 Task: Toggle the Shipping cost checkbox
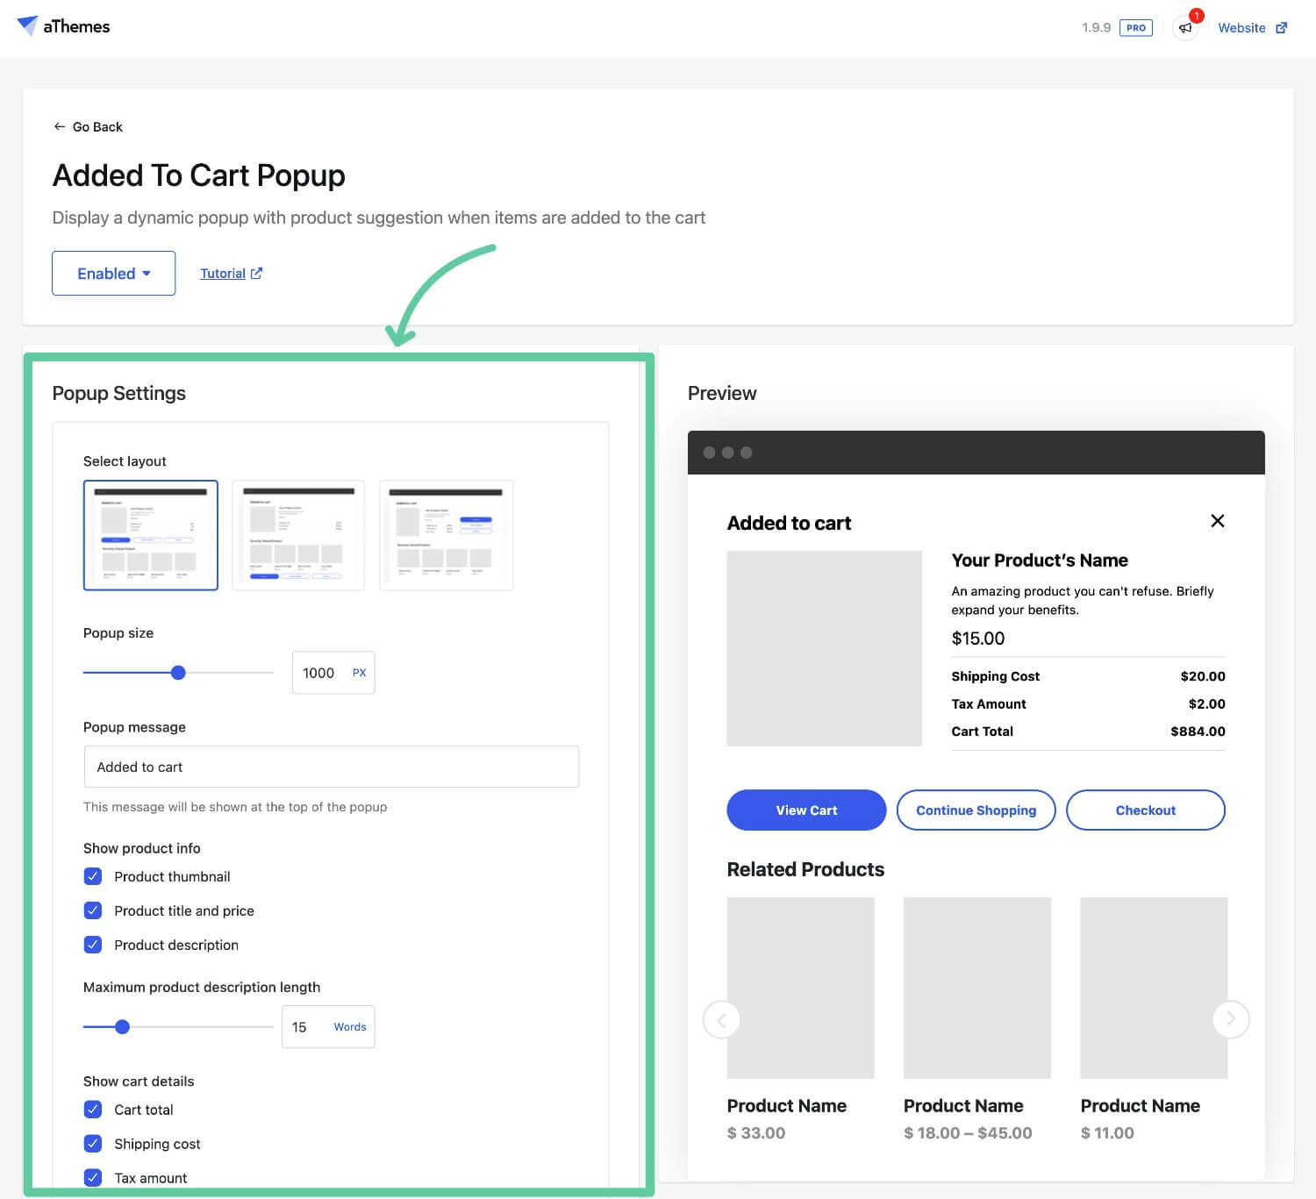[x=93, y=1144]
